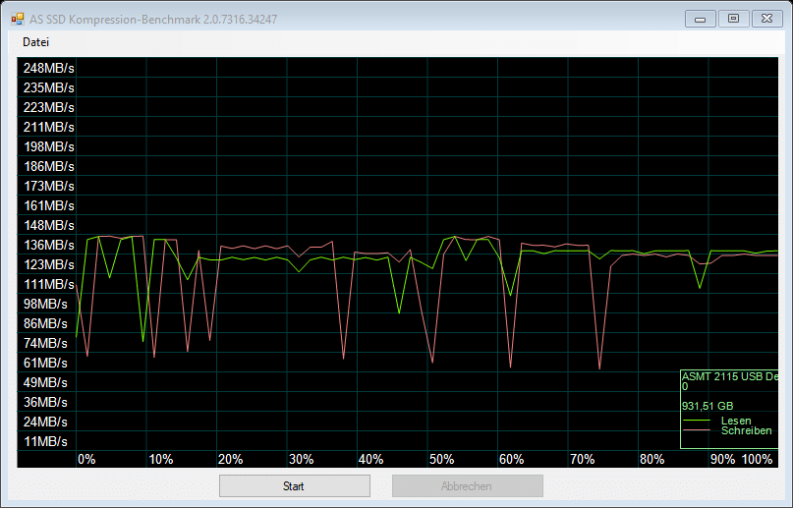Click the red Lesen legend line

click(701, 422)
